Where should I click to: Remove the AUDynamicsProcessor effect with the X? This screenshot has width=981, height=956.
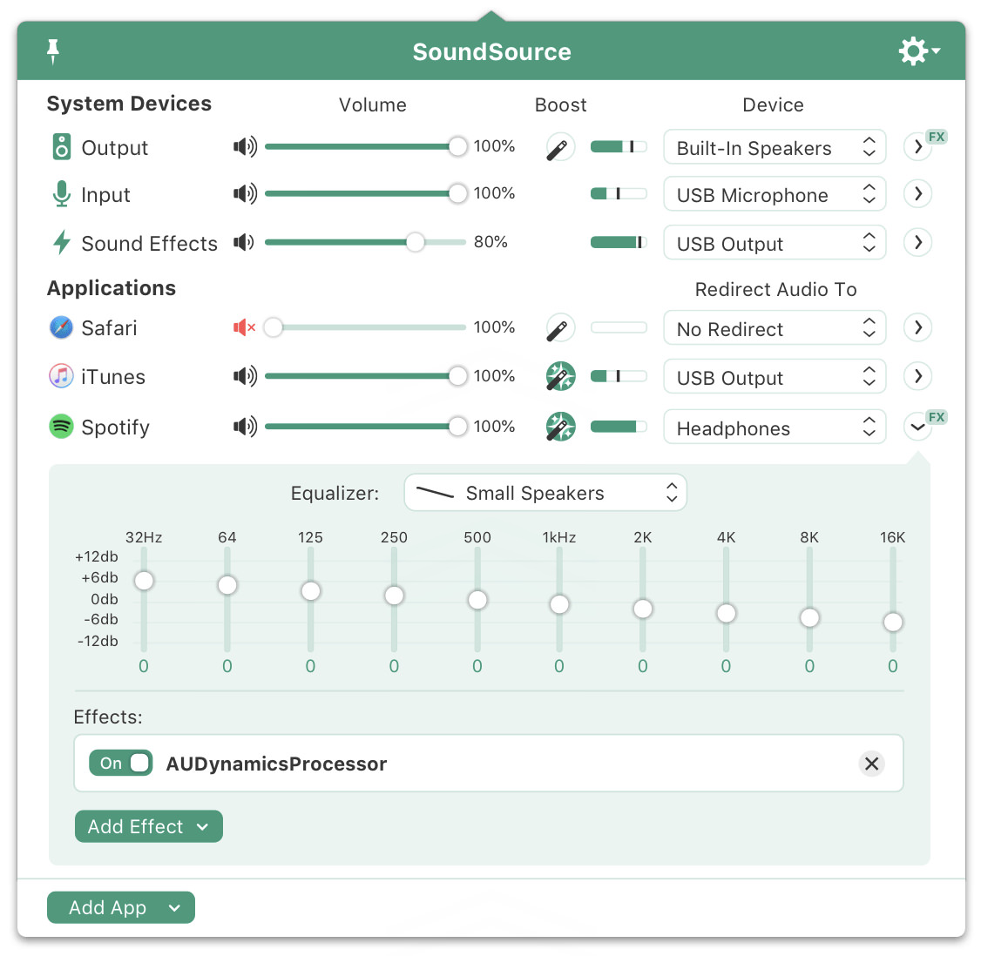(x=871, y=763)
